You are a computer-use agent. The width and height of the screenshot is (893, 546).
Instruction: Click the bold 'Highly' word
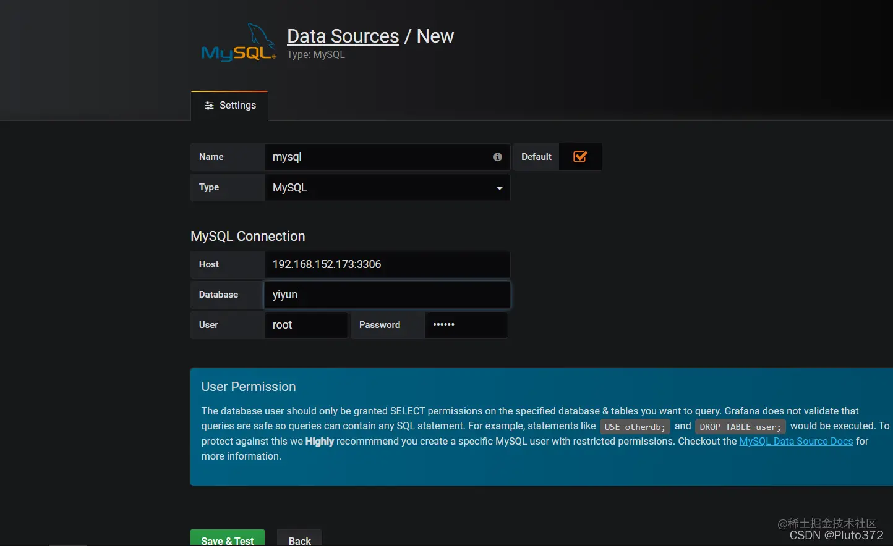pyautogui.click(x=320, y=441)
